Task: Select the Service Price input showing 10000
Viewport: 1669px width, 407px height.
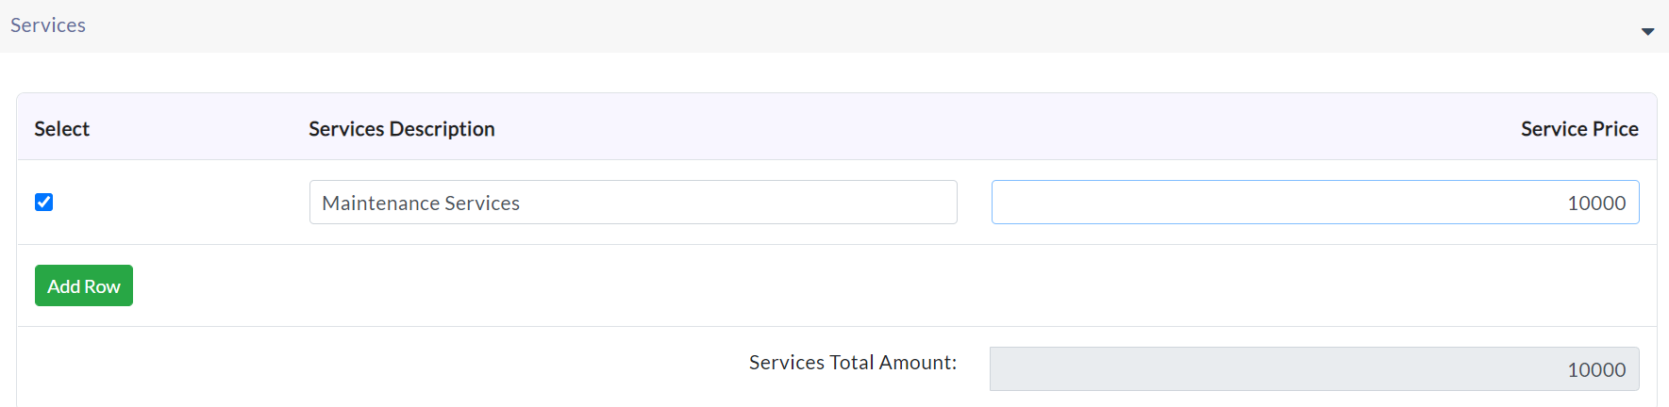Action: pos(1315,203)
